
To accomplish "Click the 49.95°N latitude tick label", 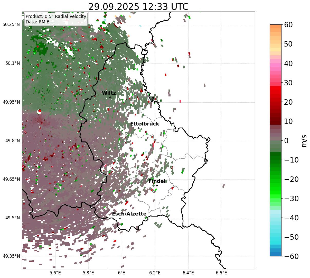I will [x=11, y=102].
